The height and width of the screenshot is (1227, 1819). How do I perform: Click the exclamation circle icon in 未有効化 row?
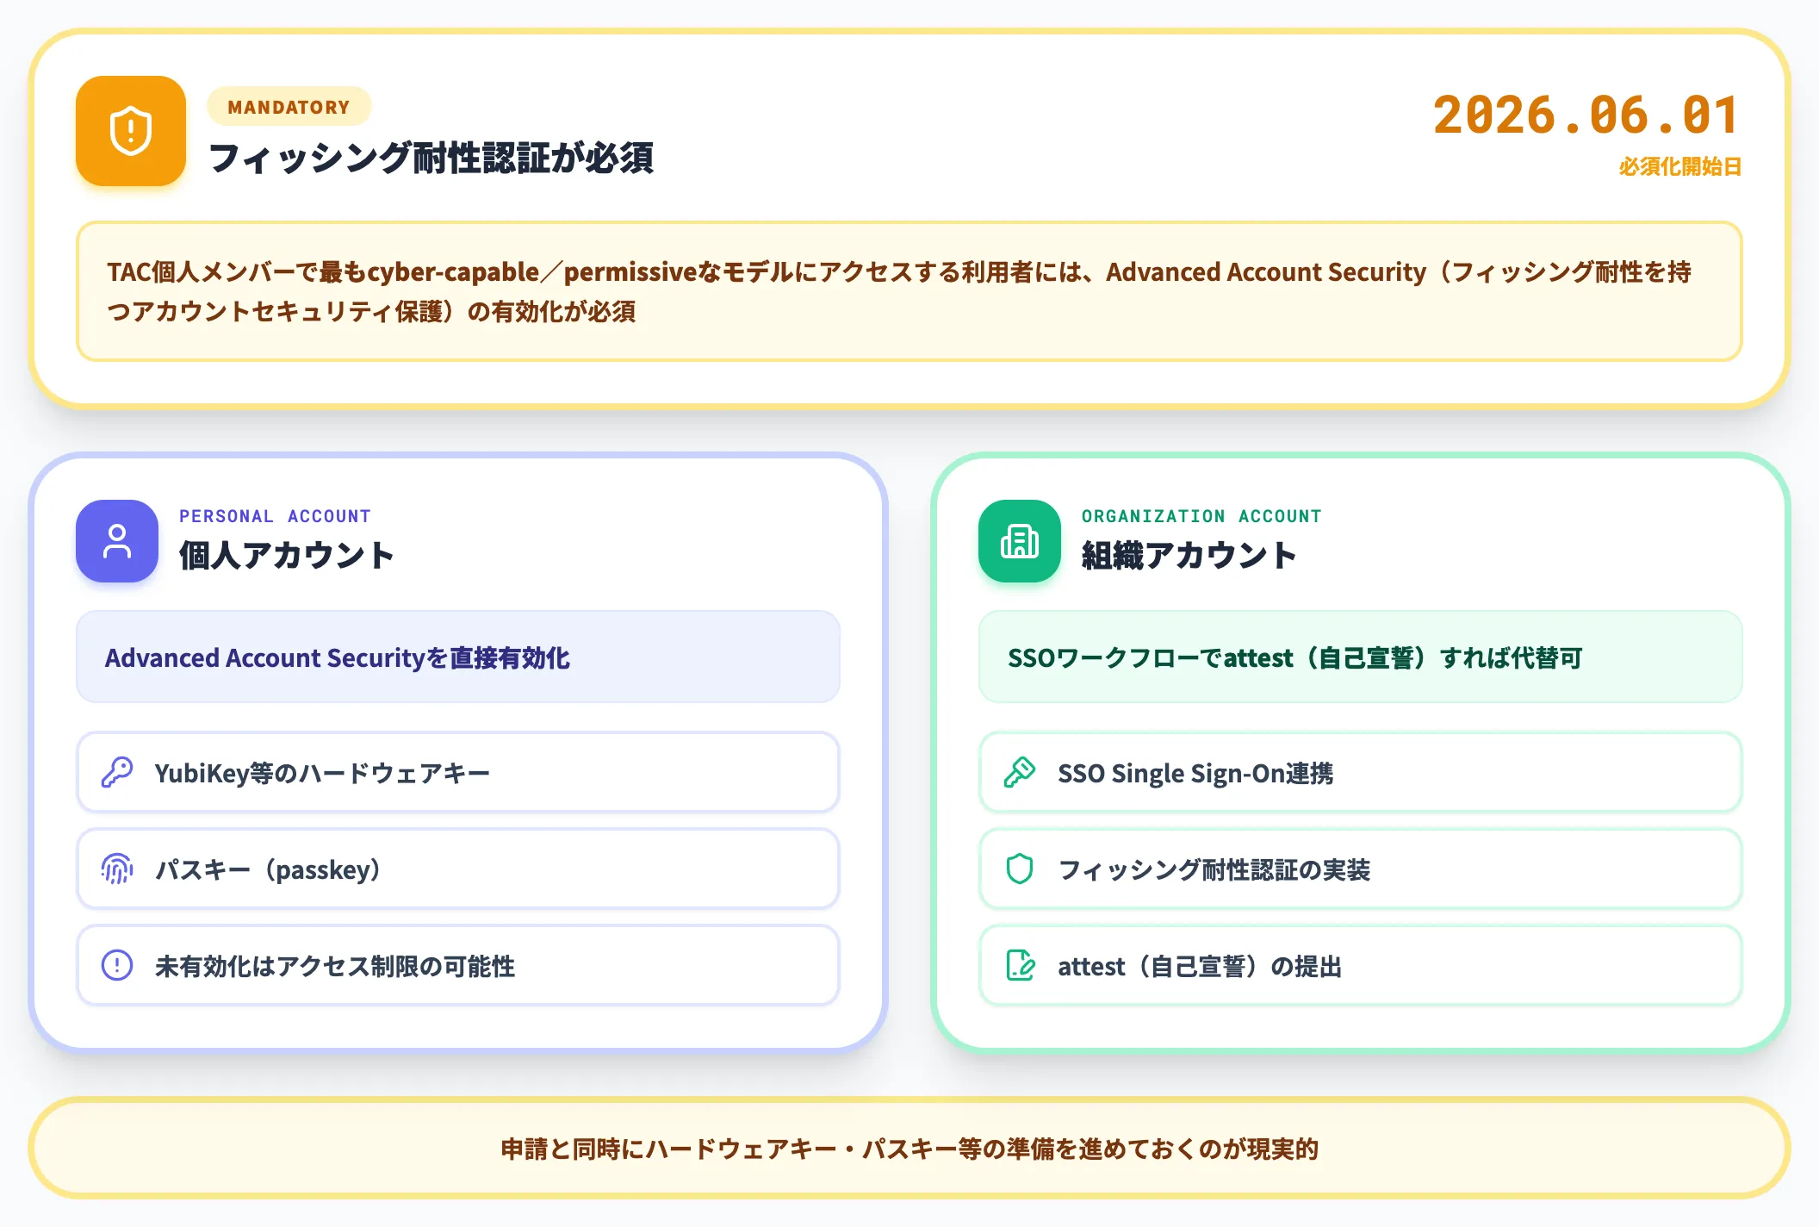(117, 966)
